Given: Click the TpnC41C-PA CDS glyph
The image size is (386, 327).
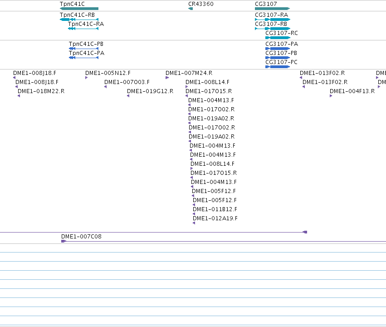Looking at the screenshot, I should (84, 58).
